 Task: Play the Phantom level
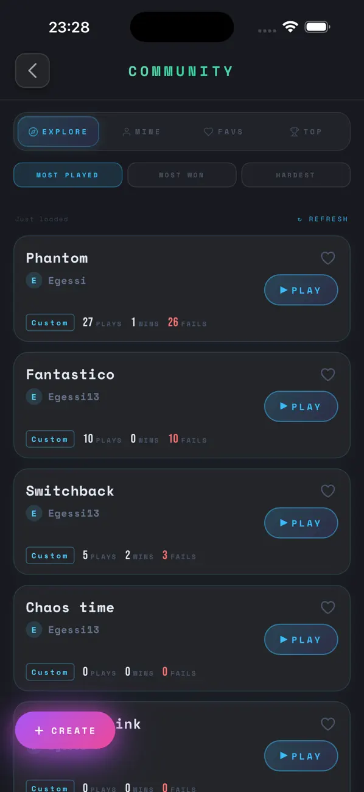(x=301, y=290)
